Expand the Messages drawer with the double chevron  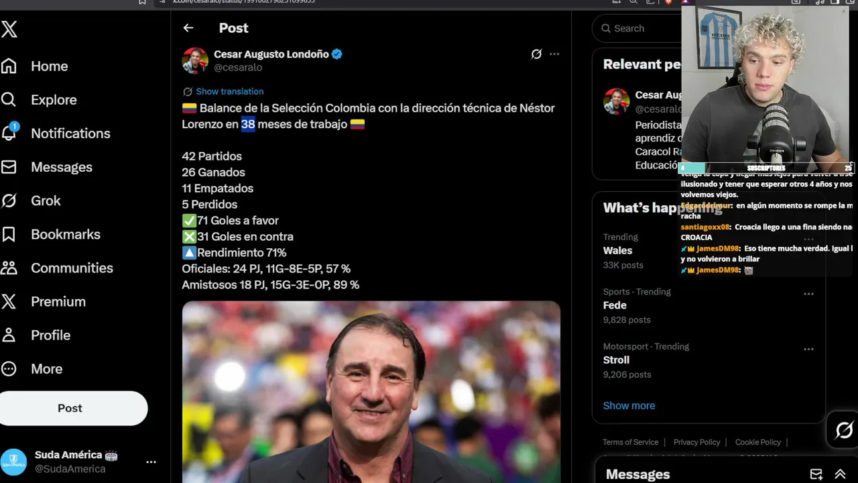840,474
